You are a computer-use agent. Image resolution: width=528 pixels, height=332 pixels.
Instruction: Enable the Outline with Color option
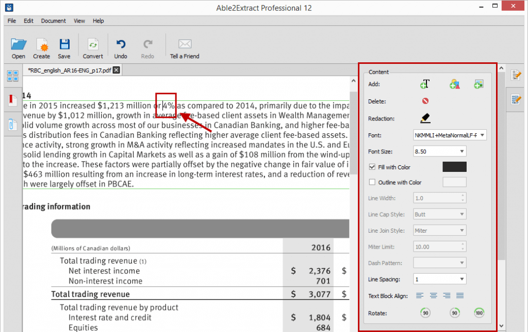pos(372,182)
